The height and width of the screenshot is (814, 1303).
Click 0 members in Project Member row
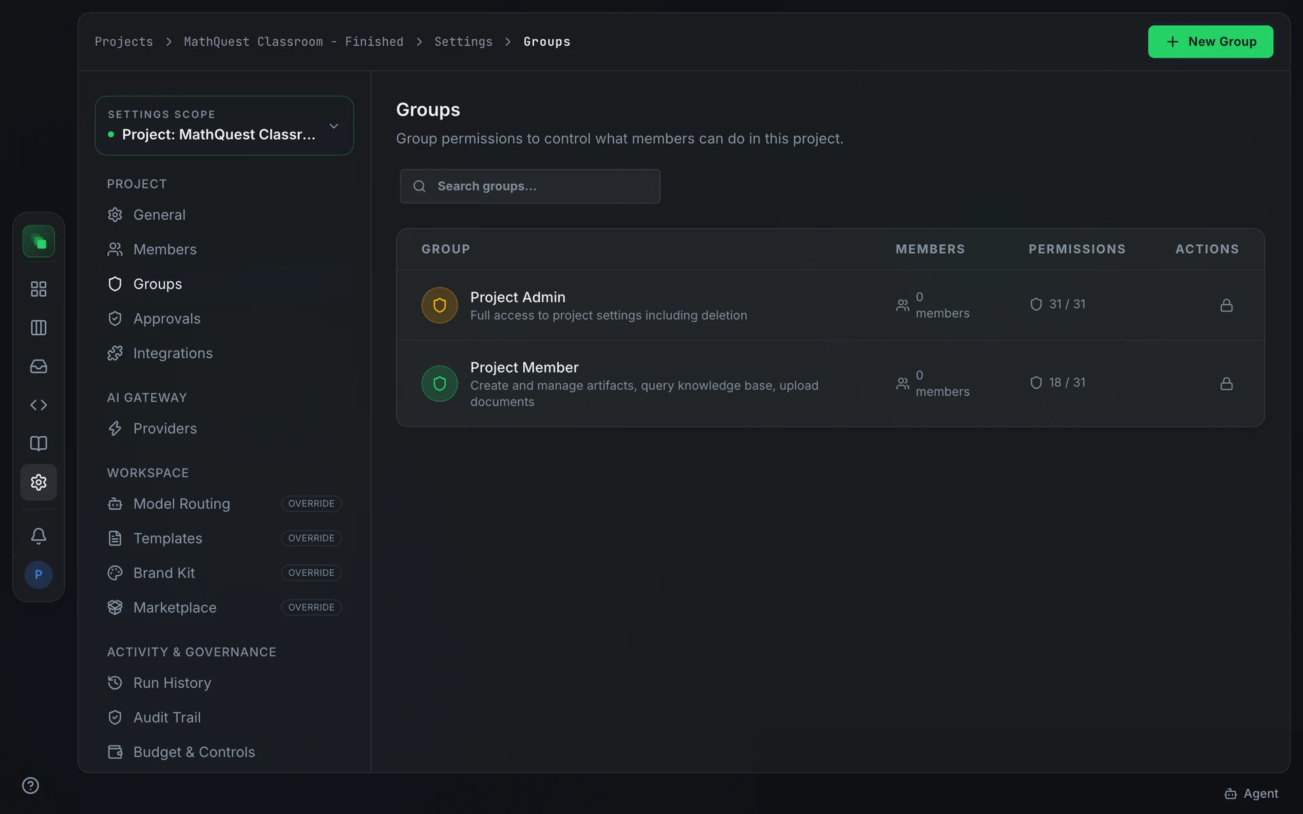933,384
